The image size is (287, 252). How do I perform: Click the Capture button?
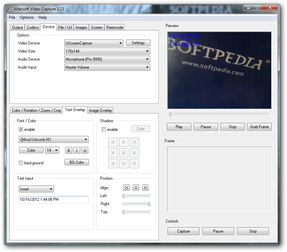(183, 231)
